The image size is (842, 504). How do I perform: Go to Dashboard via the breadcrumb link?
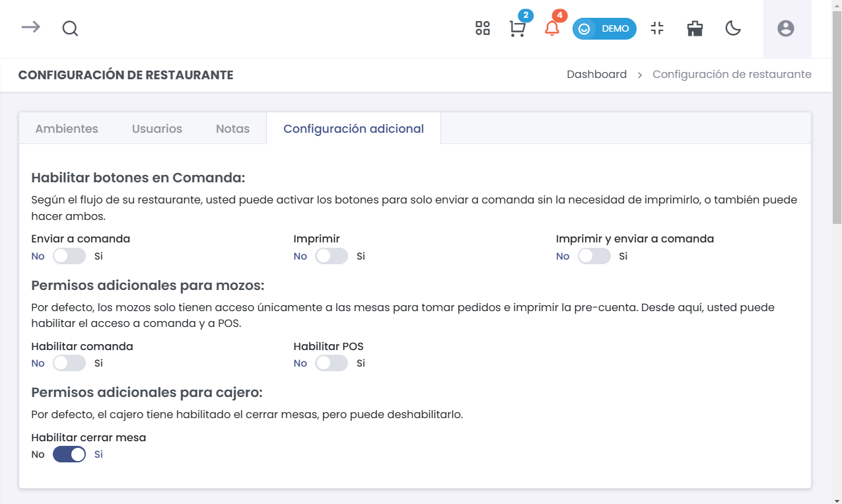click(596, 74)
